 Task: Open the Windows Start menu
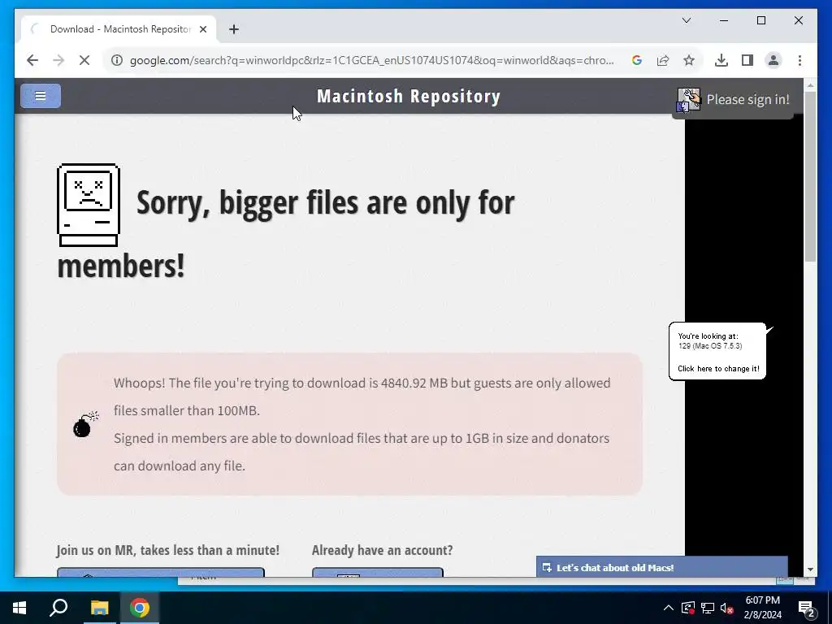[19, 608]
